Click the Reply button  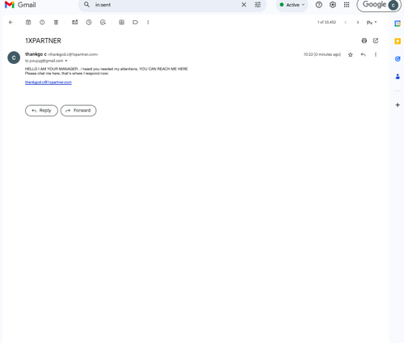41,111
